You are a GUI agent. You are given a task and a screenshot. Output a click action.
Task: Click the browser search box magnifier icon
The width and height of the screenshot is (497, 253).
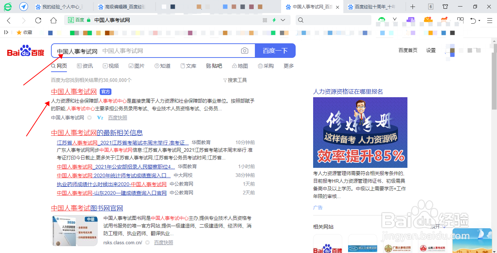(x=301, y=20)
